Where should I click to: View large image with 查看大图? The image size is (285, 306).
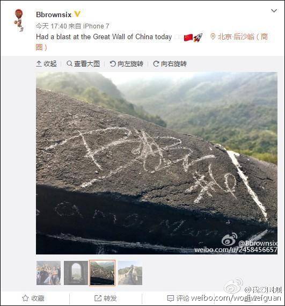pos(83,64)
